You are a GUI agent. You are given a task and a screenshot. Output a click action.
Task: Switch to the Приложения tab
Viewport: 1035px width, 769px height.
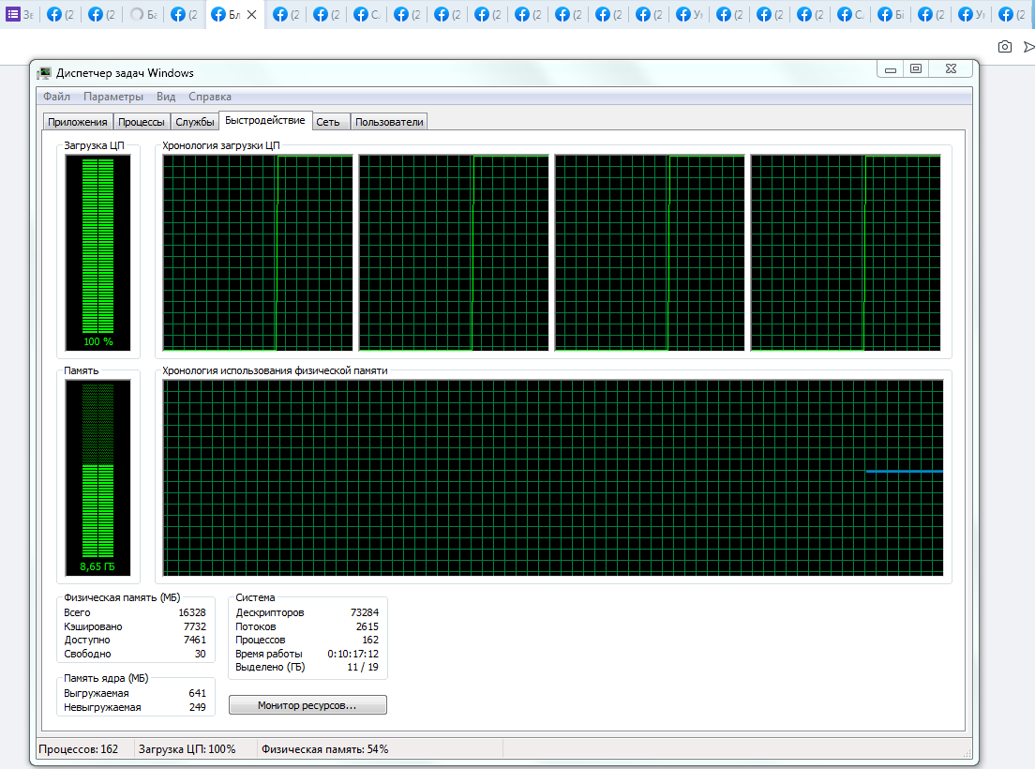coord(78,122)
